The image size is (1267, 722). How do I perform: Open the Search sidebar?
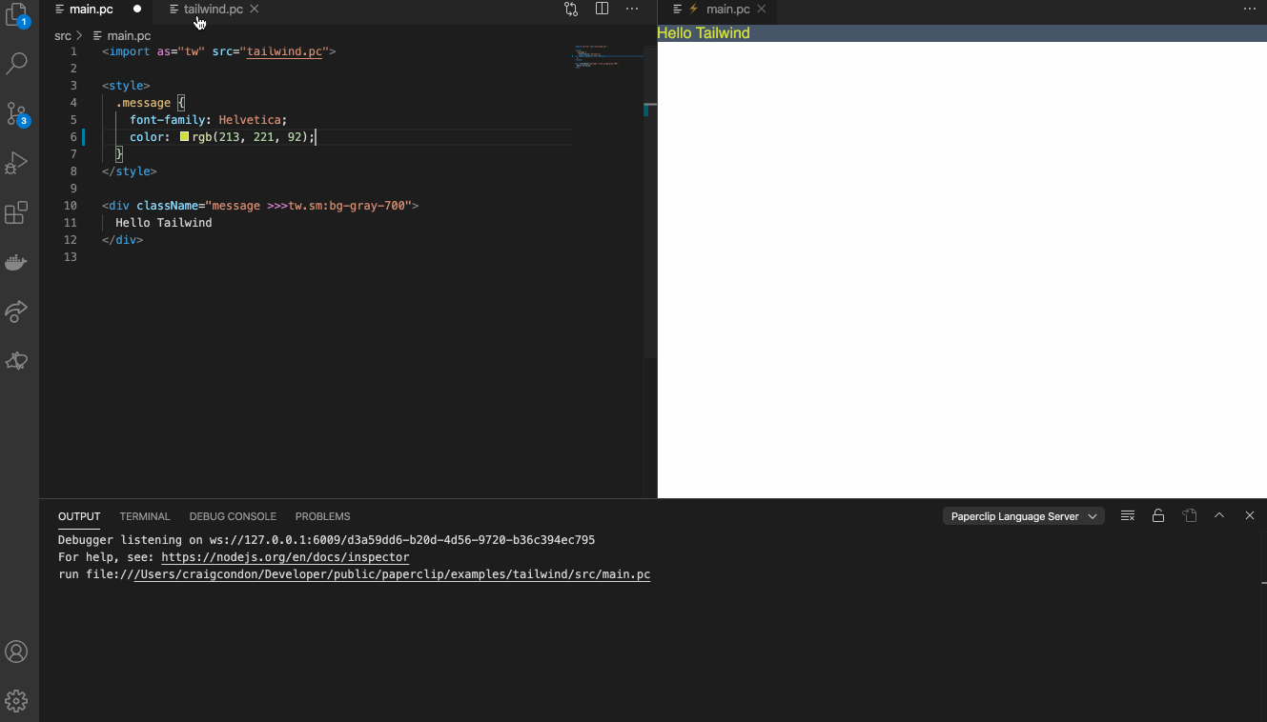(x=16, y=63)
